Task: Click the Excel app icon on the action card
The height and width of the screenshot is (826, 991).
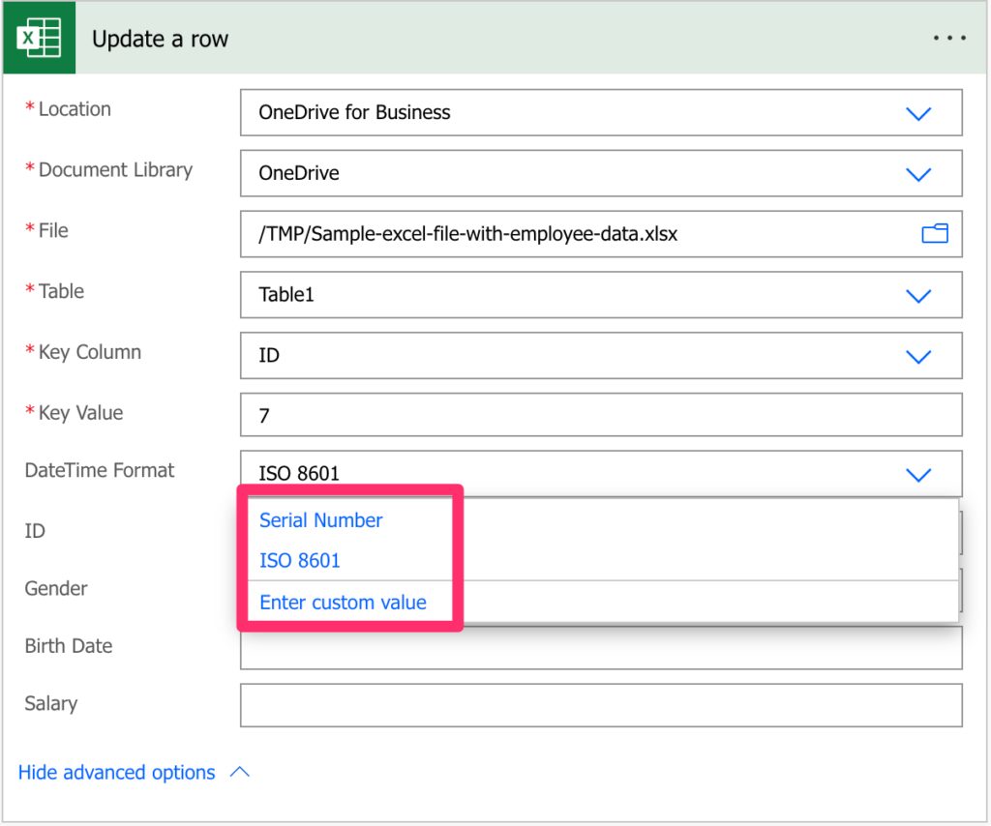Action: (x=39, y=38)
